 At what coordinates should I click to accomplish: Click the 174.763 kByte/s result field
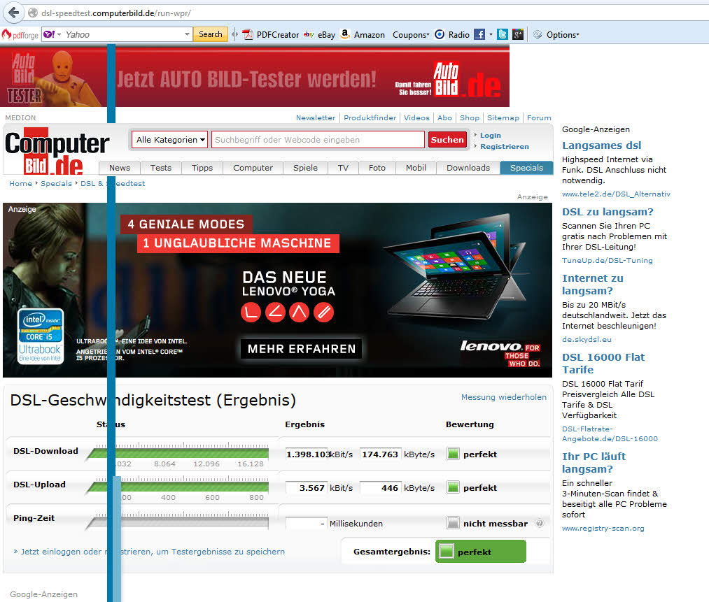click(x=380, y=454)
